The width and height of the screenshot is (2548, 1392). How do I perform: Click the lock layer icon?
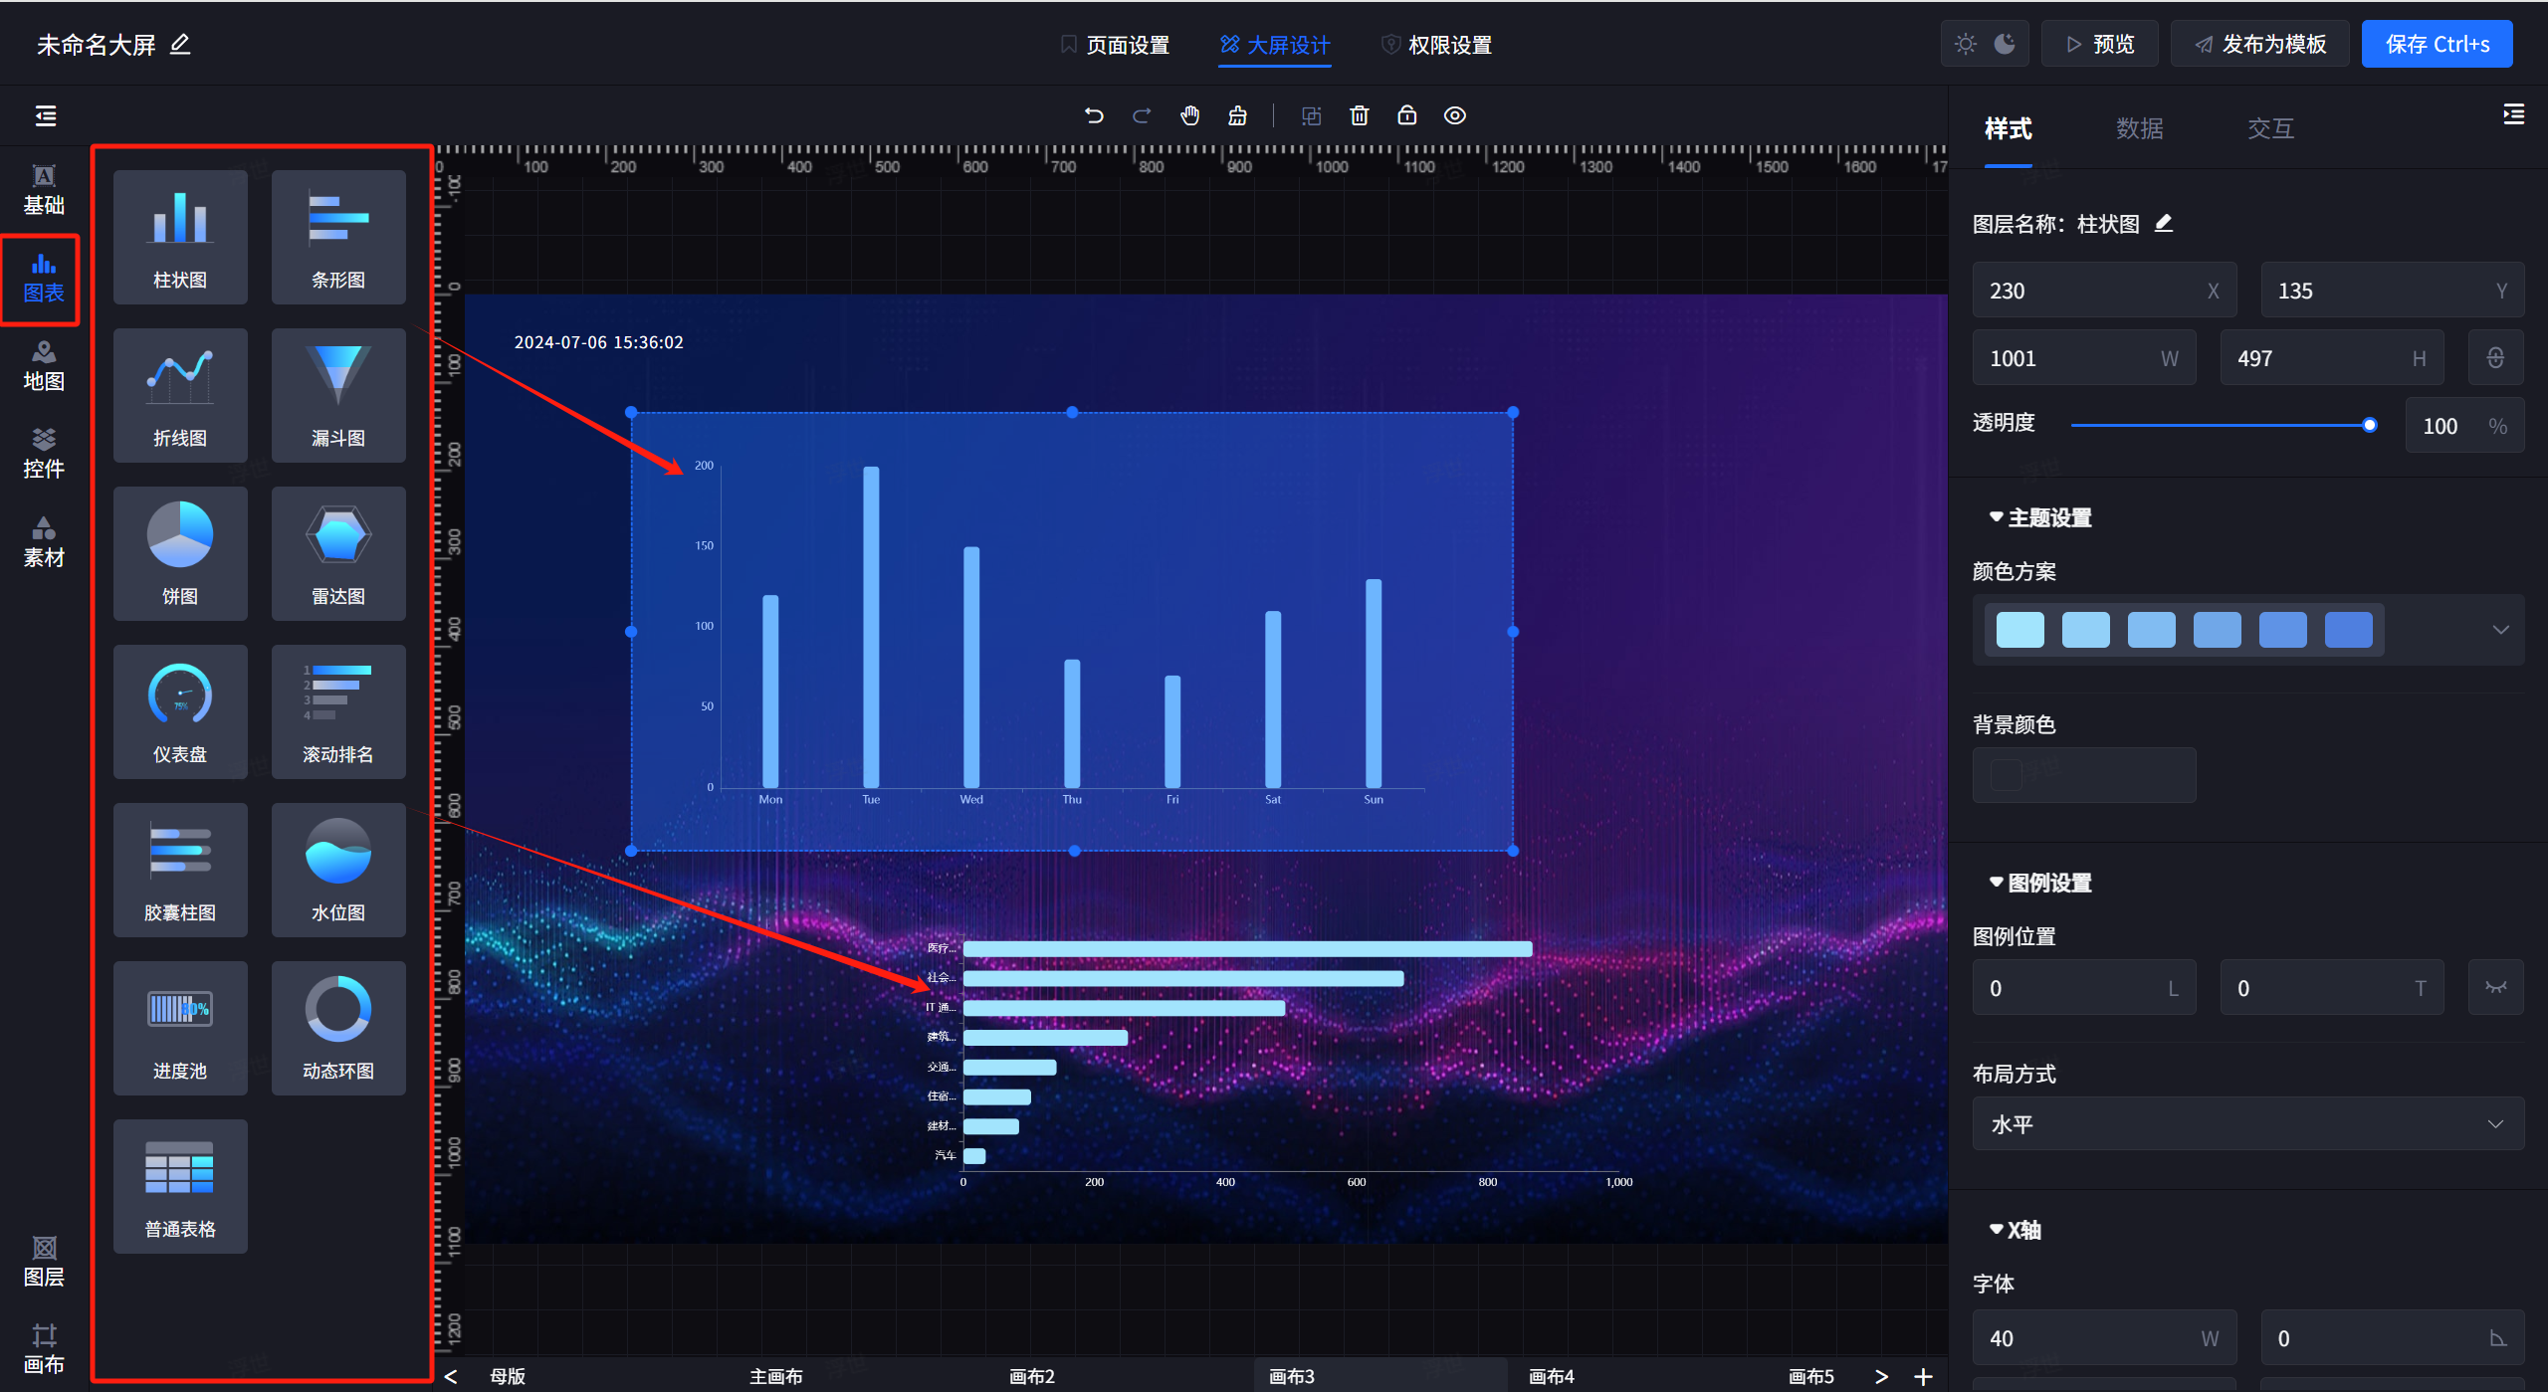(x=1406, y=115)
